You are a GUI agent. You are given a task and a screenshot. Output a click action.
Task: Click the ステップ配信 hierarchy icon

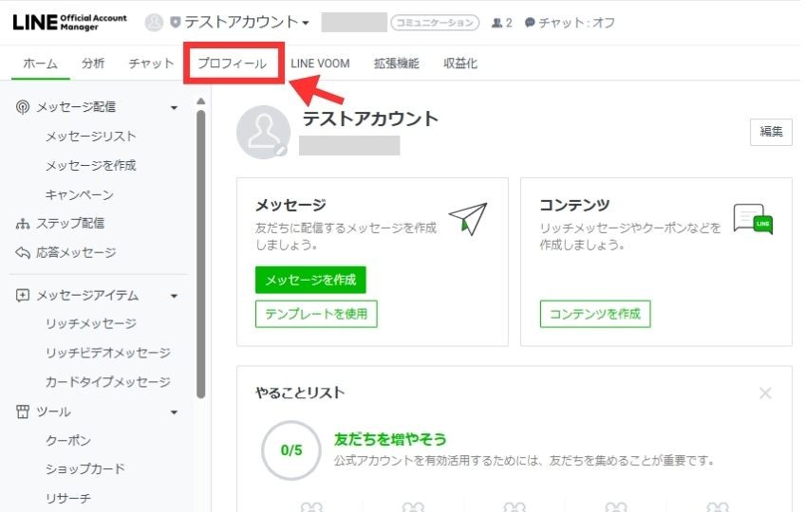point(23,224)
